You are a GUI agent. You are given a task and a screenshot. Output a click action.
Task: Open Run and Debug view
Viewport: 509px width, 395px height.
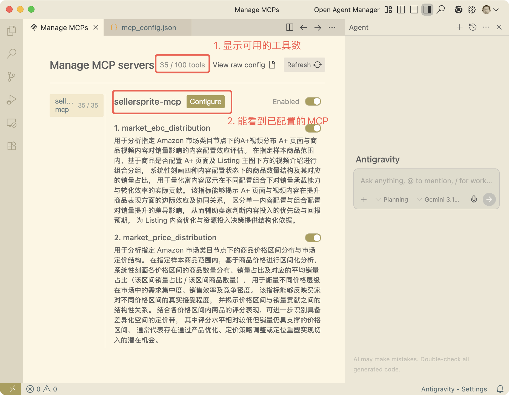[x=12, y=100]
